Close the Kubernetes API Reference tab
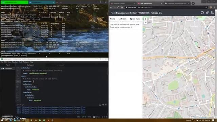217x122 pixels. coord(189,3)
